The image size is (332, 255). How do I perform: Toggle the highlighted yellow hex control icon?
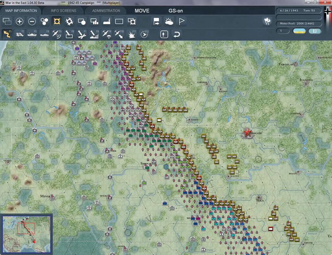click(57, 21)
